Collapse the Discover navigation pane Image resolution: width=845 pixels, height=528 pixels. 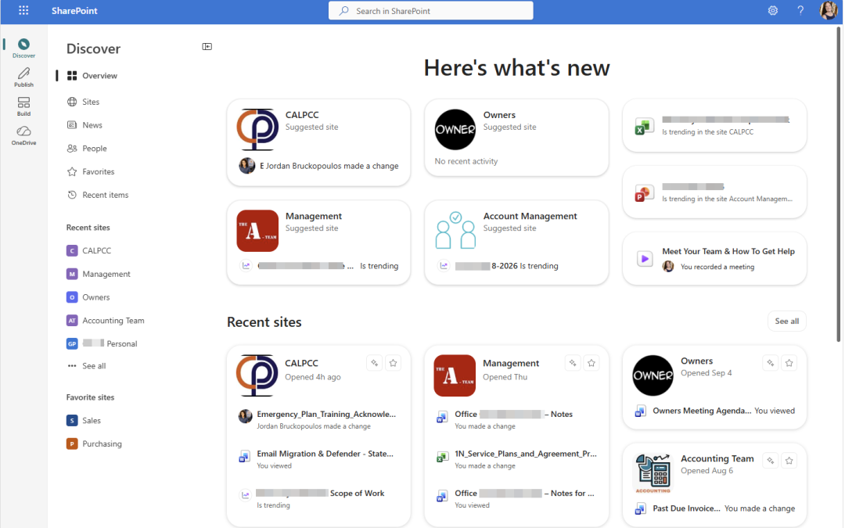tap(207, 47)
